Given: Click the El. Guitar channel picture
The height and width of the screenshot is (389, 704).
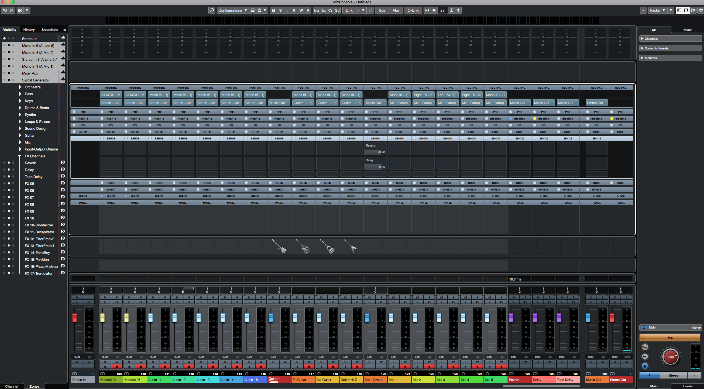Looking at the screenshot, I should [303, 246].
